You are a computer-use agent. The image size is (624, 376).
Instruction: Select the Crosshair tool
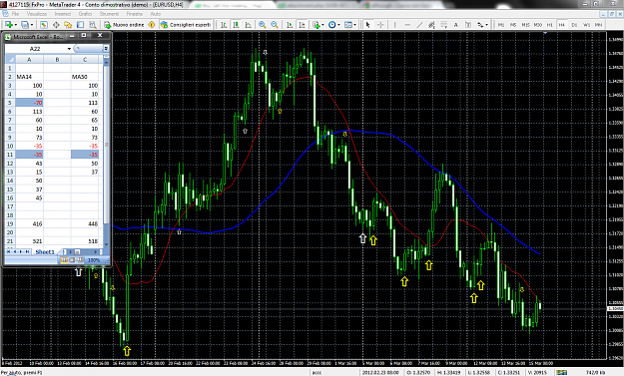[380, 25]
